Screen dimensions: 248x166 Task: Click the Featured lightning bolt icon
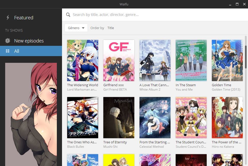[x=8, y=18]
